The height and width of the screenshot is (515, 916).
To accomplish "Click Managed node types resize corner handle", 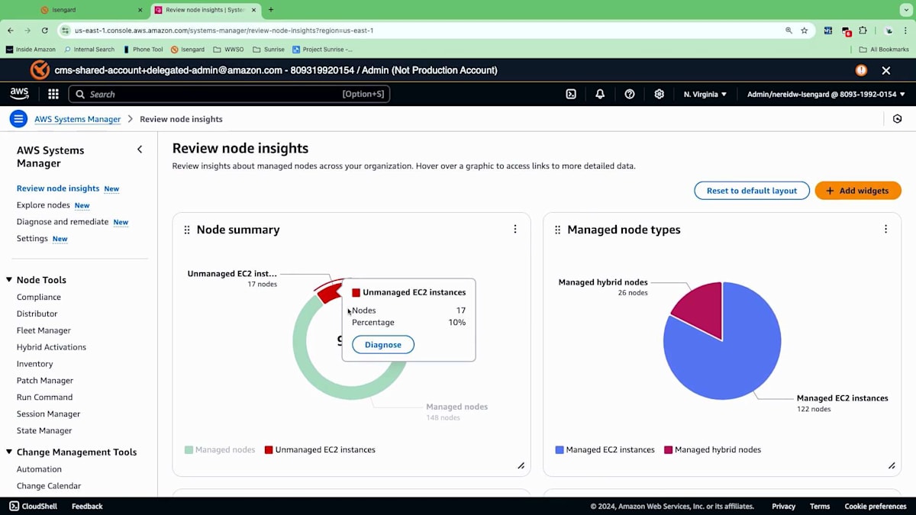I will tap(892, 465).
